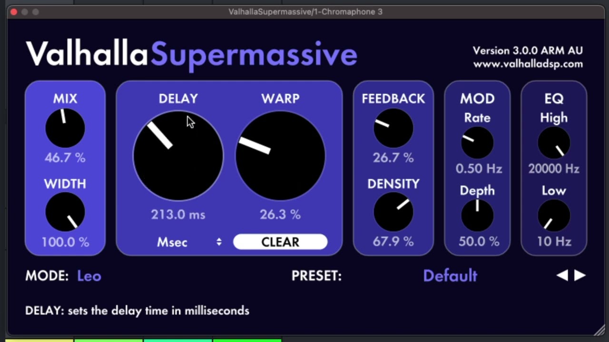
Task: Click the Version 3.0.0 ARM AU text
Action: click(x=528, y=50)
